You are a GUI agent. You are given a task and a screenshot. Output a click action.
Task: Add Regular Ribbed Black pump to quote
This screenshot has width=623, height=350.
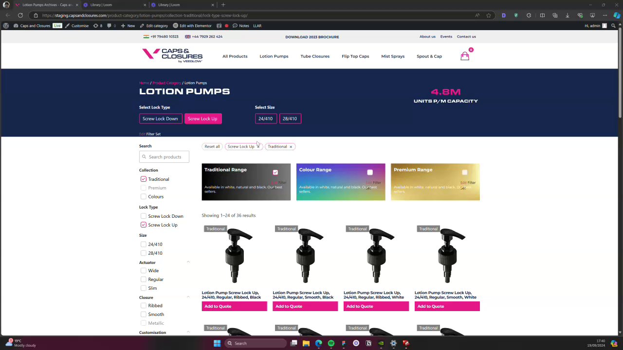pyautogui.click(x=234, y=306)
